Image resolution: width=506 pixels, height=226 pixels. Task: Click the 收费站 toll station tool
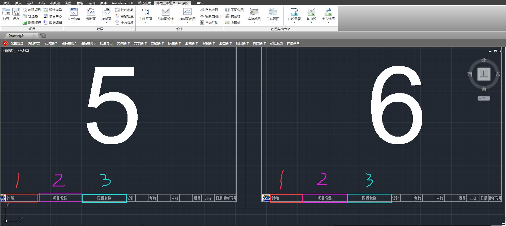[233, 22]
